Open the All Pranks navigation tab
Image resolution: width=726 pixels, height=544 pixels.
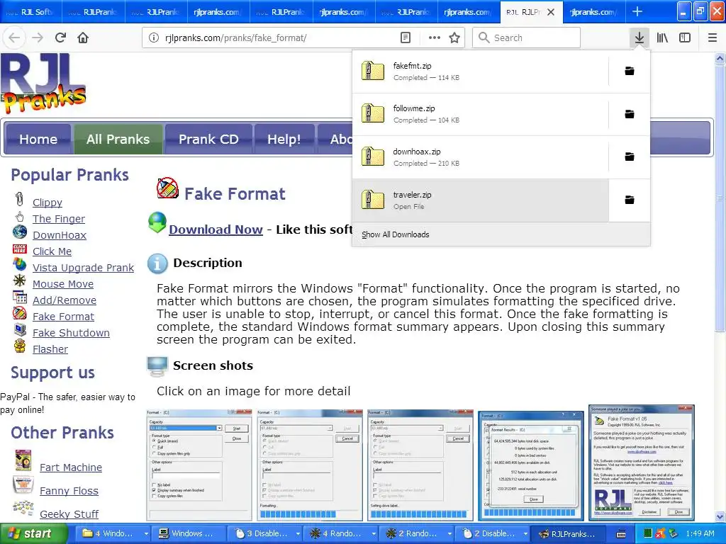click(x=118, y=140)
